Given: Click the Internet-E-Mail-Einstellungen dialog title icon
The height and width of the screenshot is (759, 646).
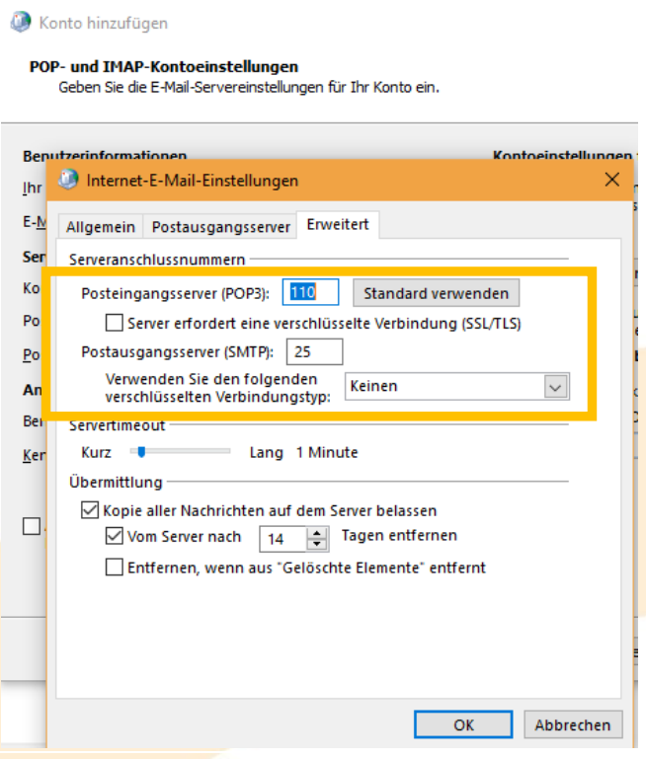Looking at the screenshot, I should click(68, 181).
